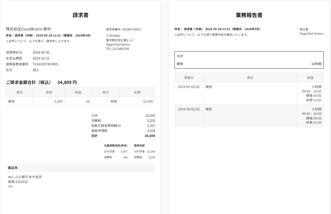Click the label 別紙立替金等明細 計
Viewport: 331px width, 214px height.
click(x=106, y=126)
